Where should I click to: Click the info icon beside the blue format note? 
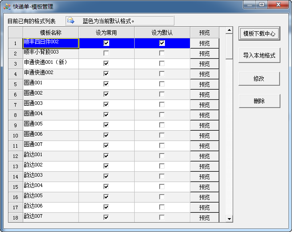pos(71,21)
